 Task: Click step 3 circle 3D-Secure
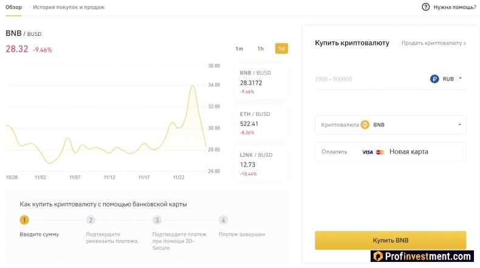[157, 220]
